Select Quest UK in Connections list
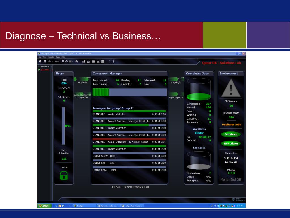 coord(45,70)
